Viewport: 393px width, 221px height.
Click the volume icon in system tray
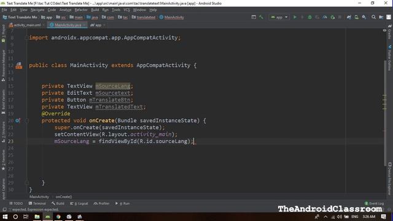tap(340, 217)
